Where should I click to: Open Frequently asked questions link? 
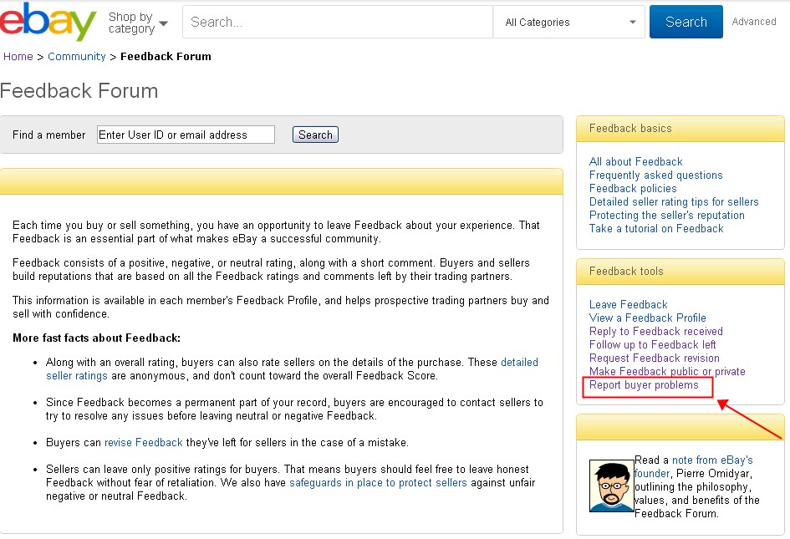[655, 175]
